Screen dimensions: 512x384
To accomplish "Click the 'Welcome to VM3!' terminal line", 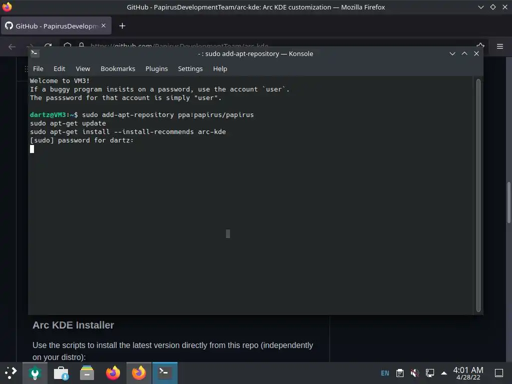I will (x=60, y=80).
